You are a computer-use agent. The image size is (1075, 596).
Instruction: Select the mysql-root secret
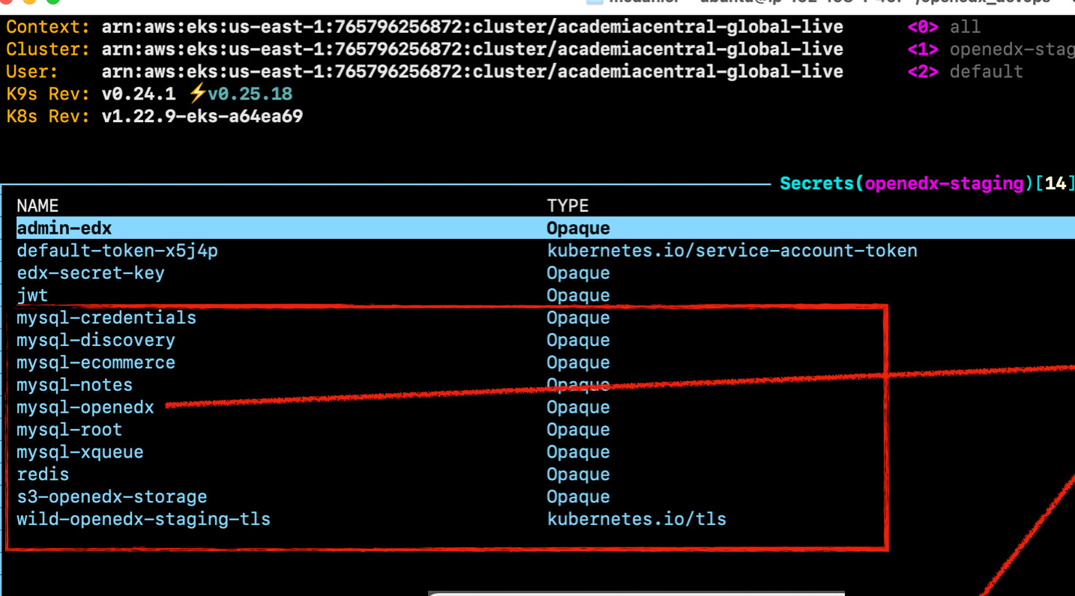[69, 430]
